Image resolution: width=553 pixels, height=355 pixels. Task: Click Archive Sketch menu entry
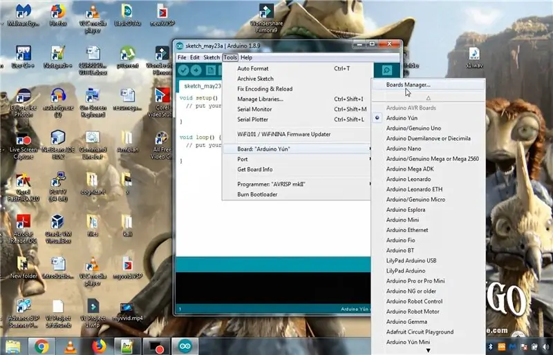297,79
